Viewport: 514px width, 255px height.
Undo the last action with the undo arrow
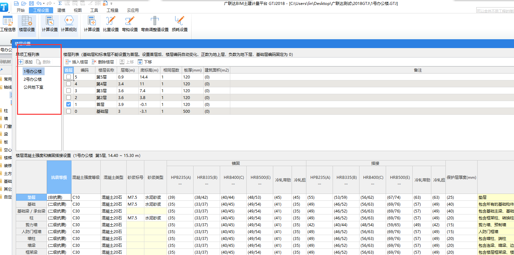[x=39, y=3]
